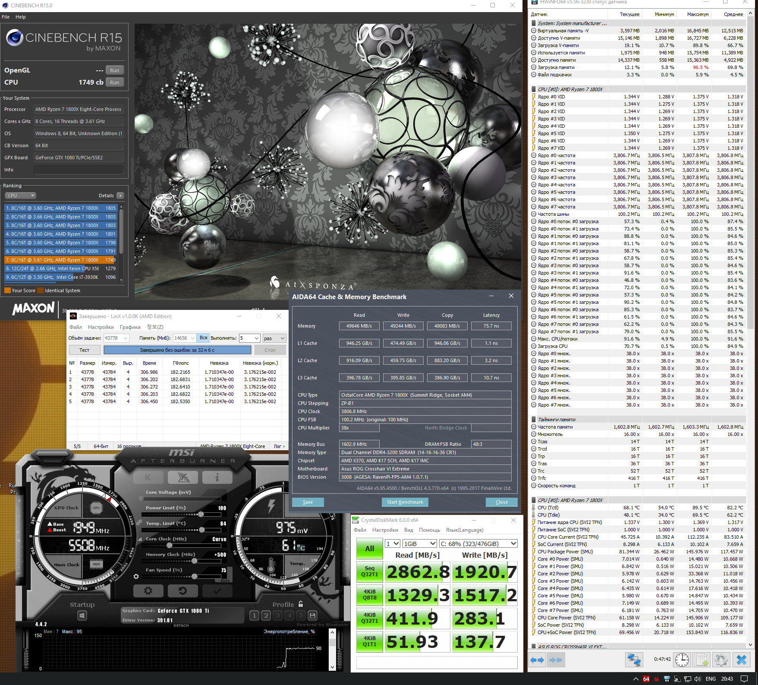Screen dimensions: 758x685
Task: Open HWiNFO remote network monitoring icon
Action: [634, 660]
